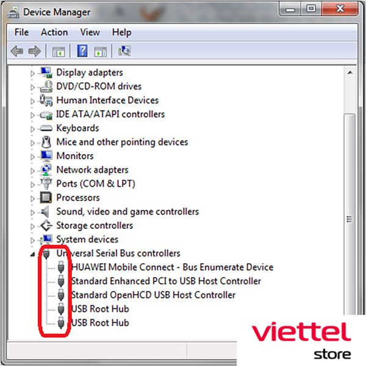Click the Show/Hide Action Pane toolbar icon
366x366 pixels.
[x=100, y=51]
